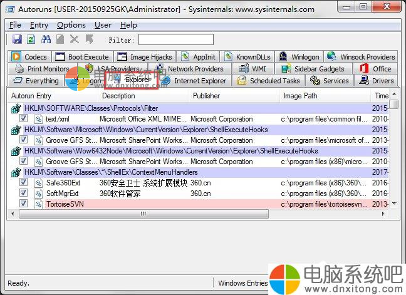This screenshot has height=295, width=406.
Task: Switch to the Everything tab
Action: point(36,81)
